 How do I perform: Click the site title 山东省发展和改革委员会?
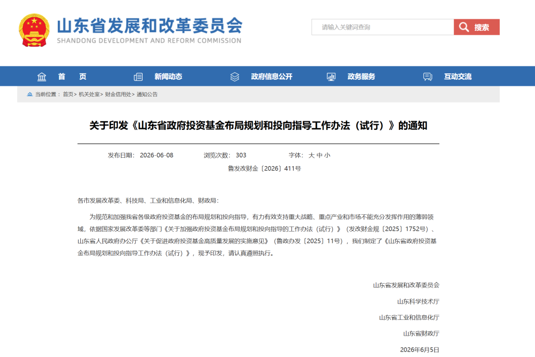150,26
